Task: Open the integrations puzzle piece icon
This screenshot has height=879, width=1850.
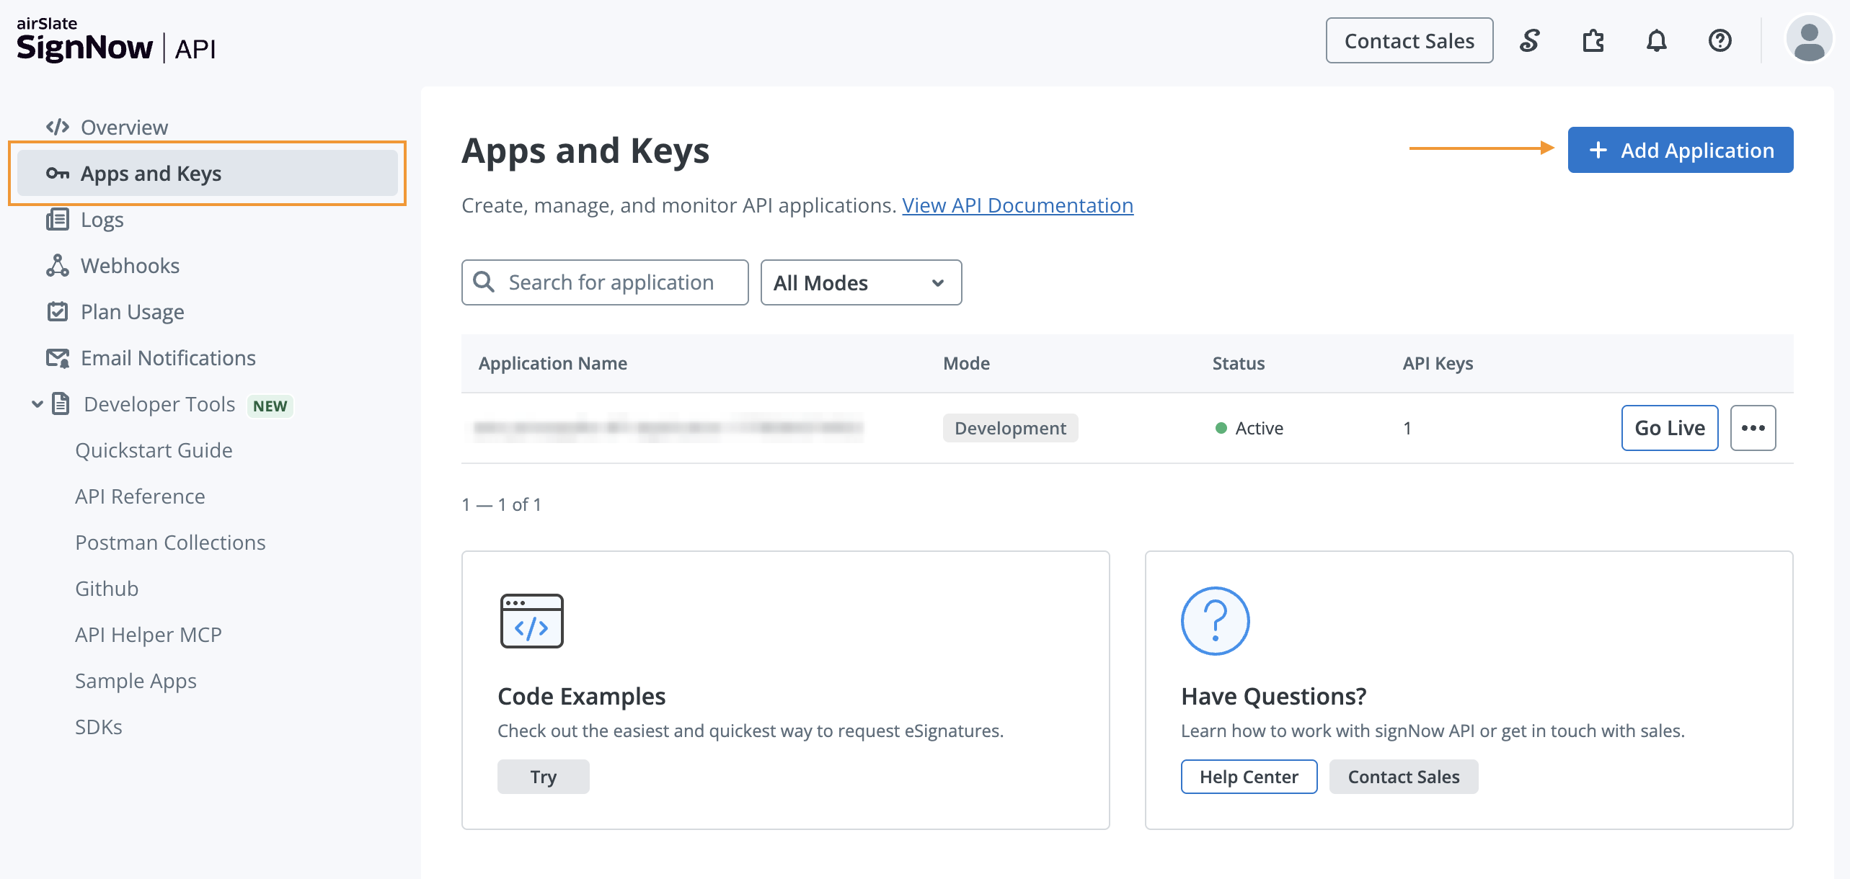Action: pos(1593,41)
